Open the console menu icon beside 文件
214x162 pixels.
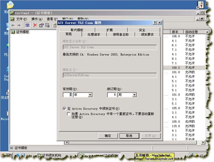tap(12, 19)
